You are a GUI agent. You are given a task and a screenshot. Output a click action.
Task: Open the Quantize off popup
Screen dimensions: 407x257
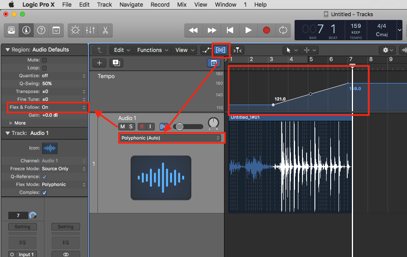tap(63, 76)
